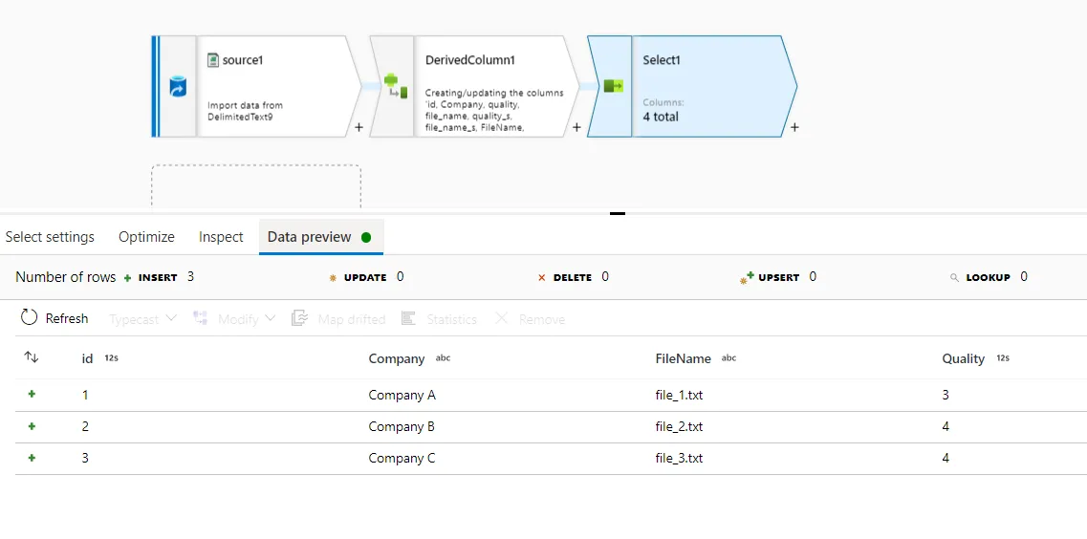Click the plus icon after source1 node
The image size is (1087, 539).
point(359,127)
